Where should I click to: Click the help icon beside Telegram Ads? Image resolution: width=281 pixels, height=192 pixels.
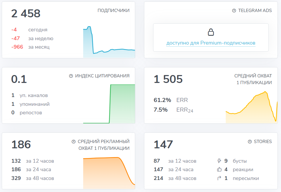coord(234,11)
